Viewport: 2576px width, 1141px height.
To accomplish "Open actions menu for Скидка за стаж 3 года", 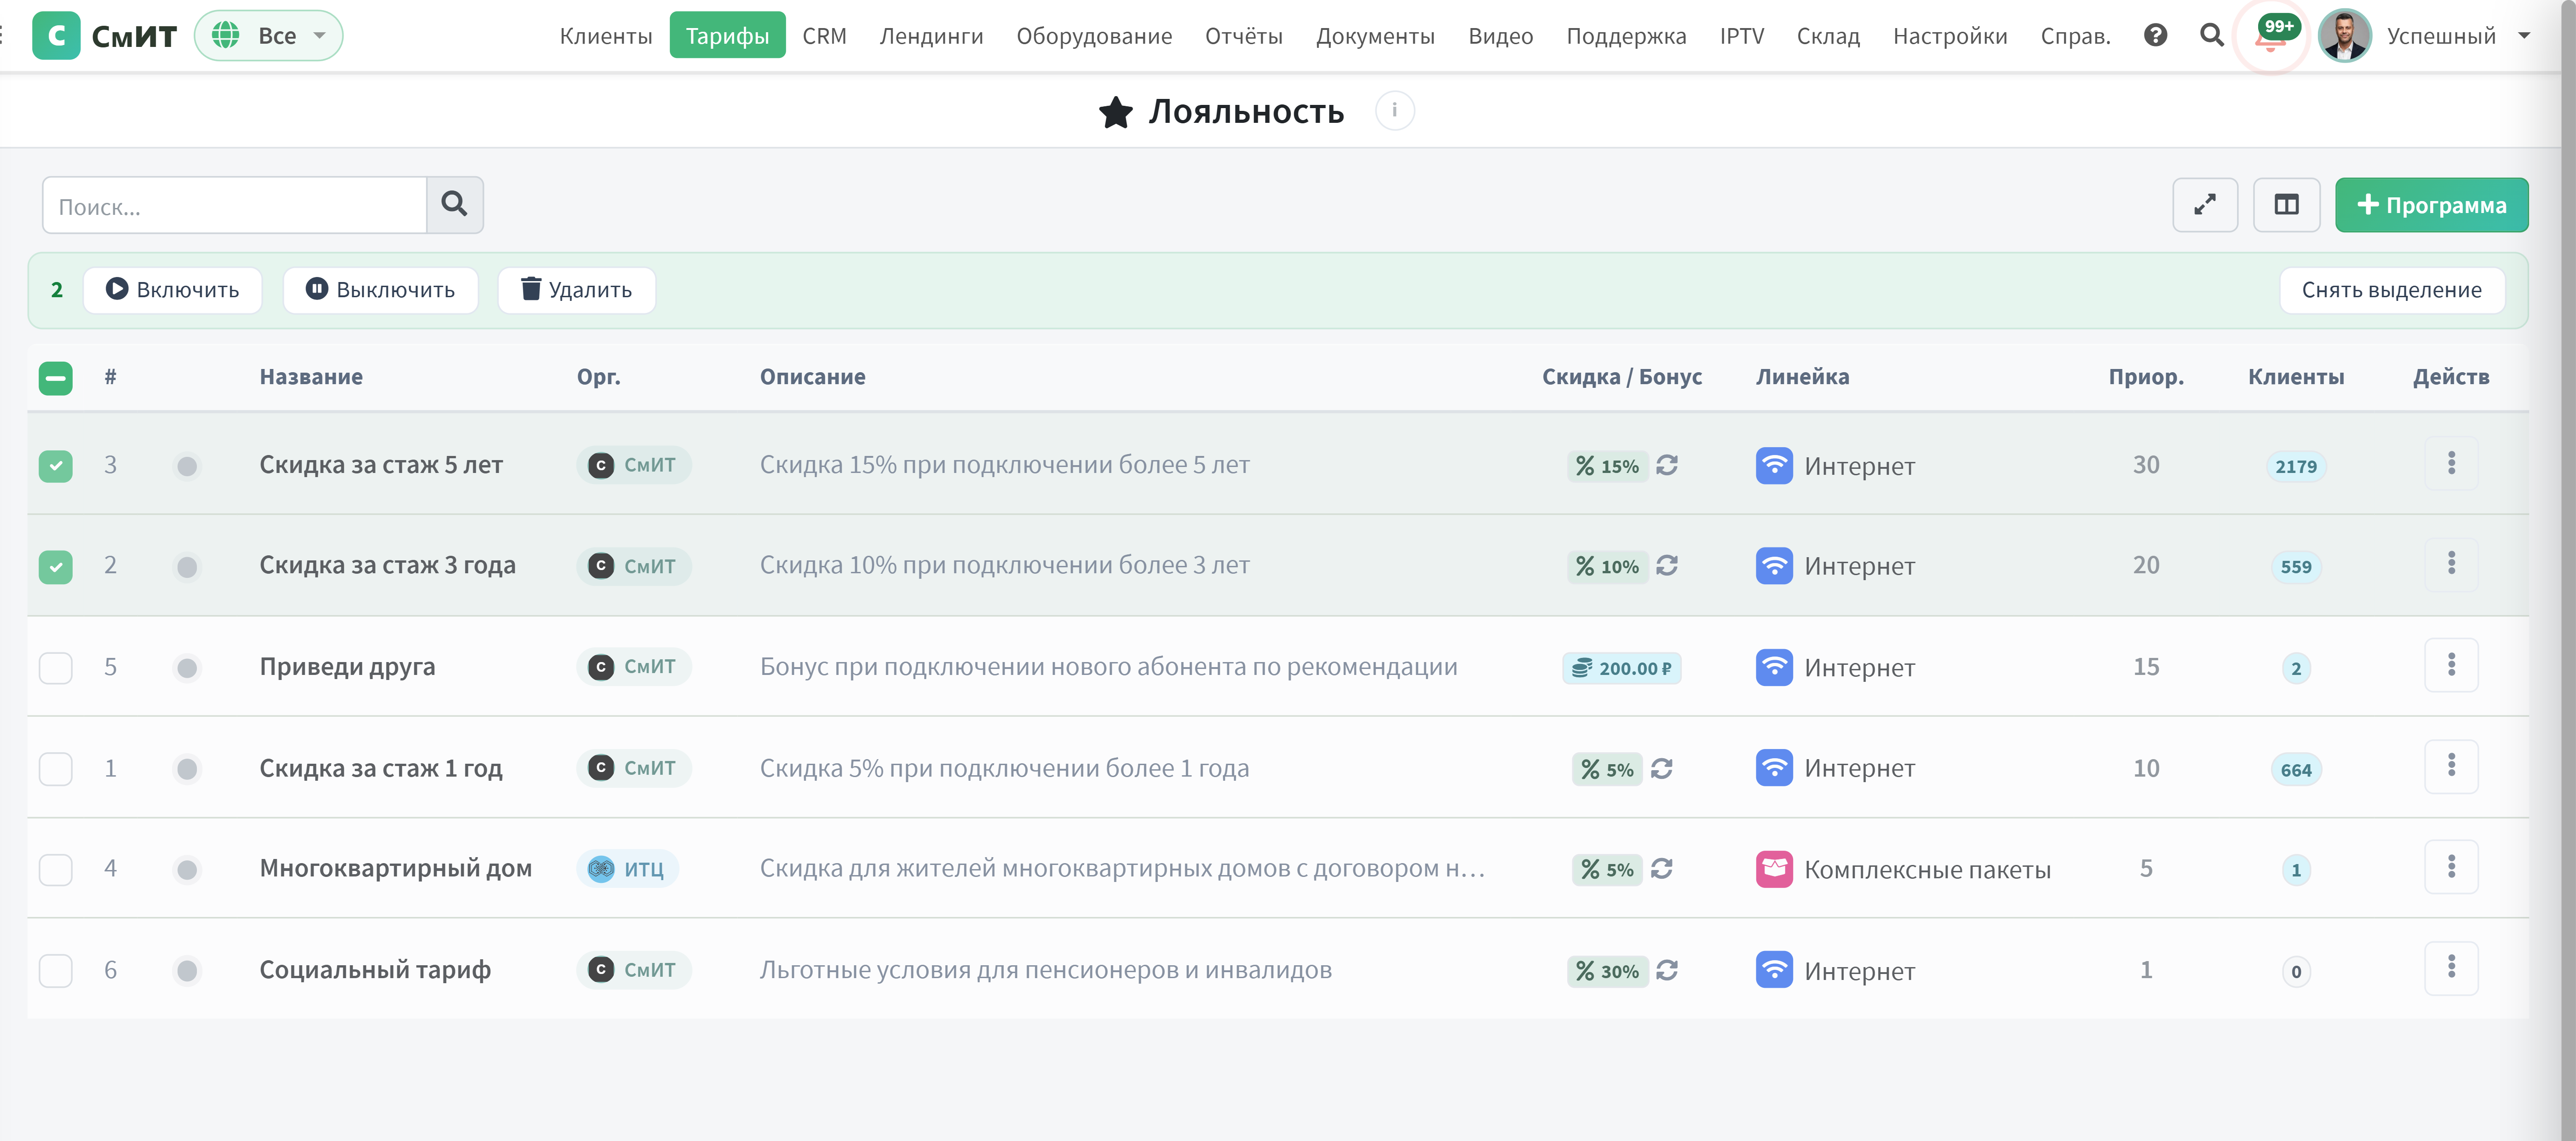I will tap(2451, 564).
